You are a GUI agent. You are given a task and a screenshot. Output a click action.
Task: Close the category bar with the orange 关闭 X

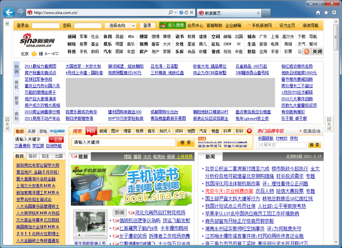pyautogui.click(x=307, y=51)
